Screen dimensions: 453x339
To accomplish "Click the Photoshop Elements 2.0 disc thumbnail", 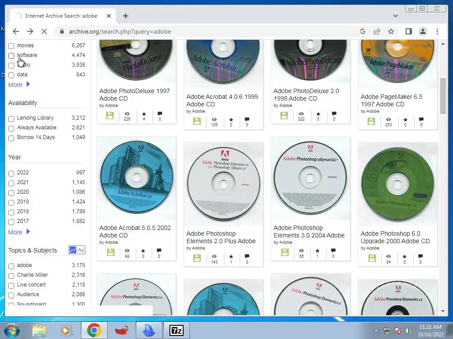I will (223, 184).
